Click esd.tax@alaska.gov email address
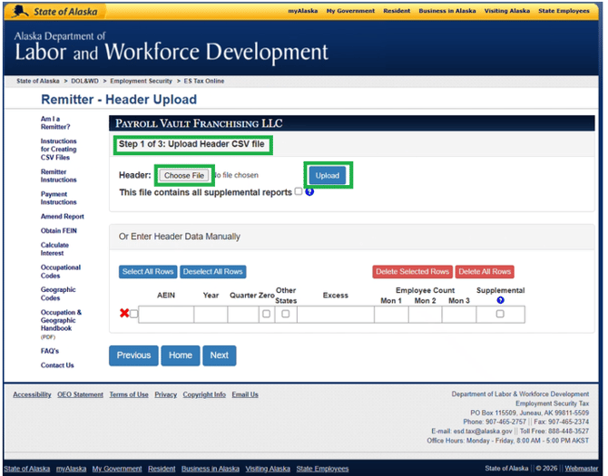608x476 pixels. point(483,431)
